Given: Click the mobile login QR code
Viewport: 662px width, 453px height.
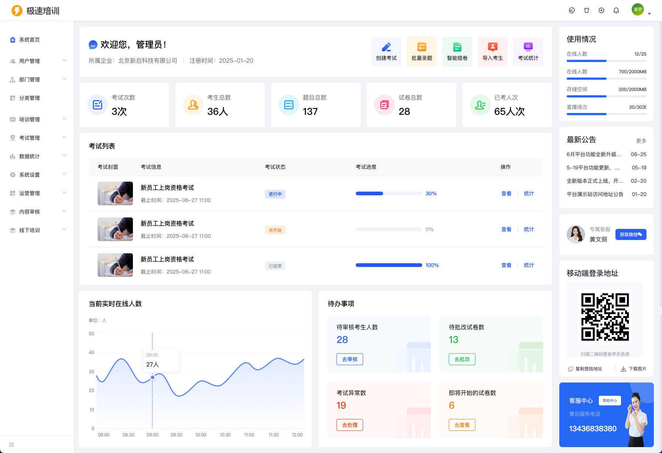Looking at the screenshot, I should pos(605,317).
